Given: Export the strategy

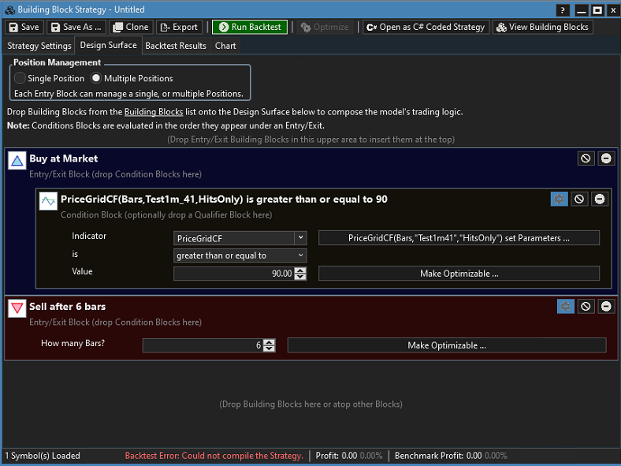Looking at the screenshot, I should coord(180,27).
